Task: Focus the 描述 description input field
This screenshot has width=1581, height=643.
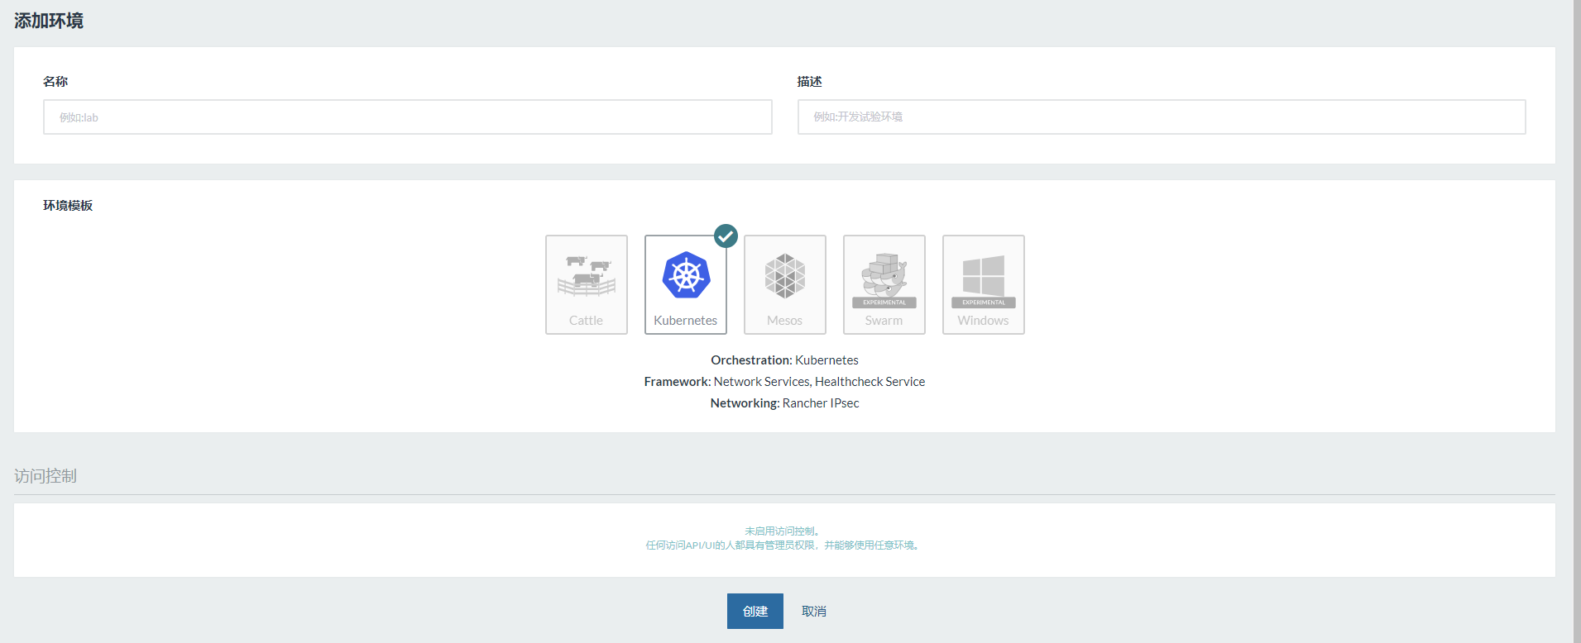Action: tap(1161, 117)
